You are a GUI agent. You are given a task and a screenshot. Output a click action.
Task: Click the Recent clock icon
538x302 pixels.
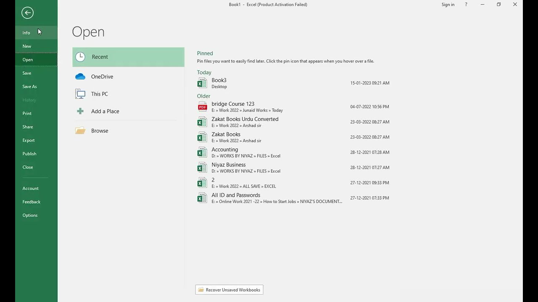click(x=80, y=57)
